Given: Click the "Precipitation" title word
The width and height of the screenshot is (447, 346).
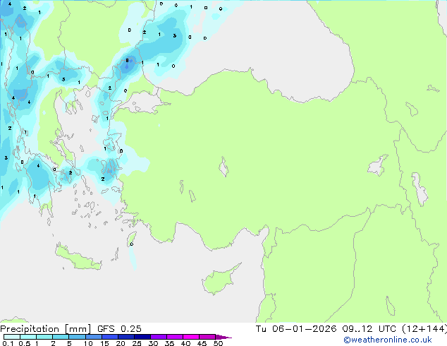Looking at the screenshot, I should (x=30, y=329).
